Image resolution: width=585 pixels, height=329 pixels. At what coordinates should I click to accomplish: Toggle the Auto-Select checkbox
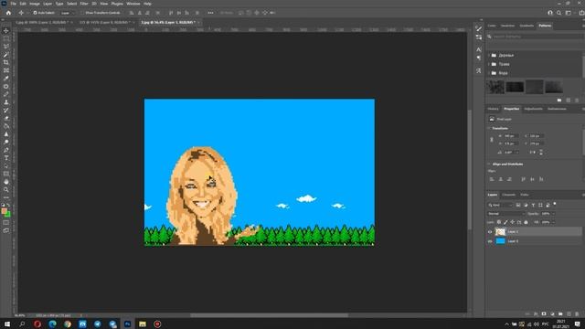(35, 13)
